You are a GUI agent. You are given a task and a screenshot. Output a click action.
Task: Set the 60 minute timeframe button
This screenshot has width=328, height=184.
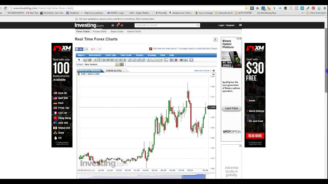108,60
